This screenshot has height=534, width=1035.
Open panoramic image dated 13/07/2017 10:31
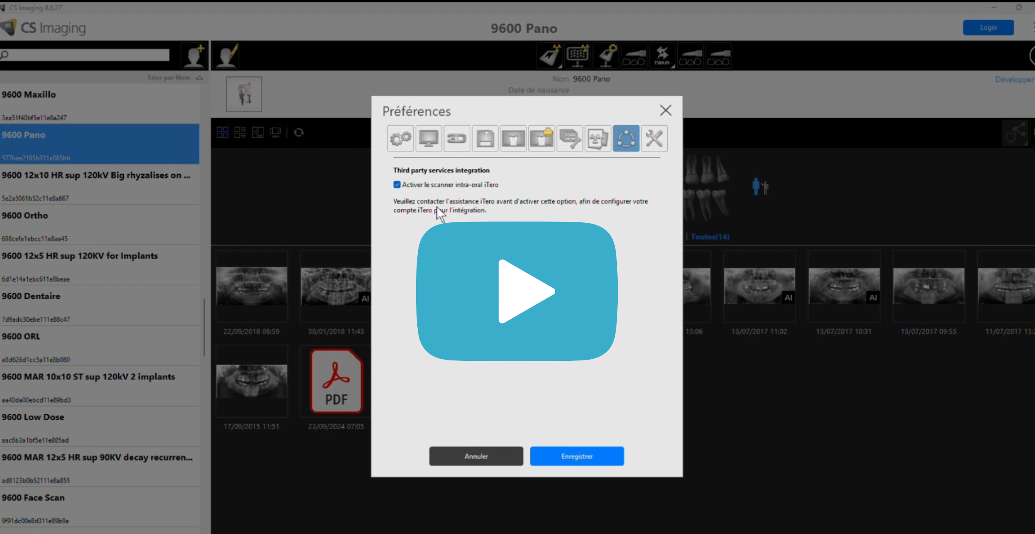[x=844, y=286]
